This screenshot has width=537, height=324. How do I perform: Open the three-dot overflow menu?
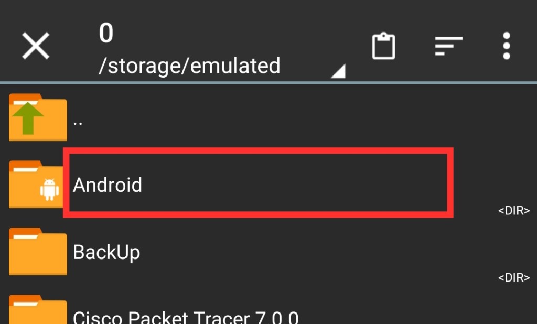[x=506, y=46]
